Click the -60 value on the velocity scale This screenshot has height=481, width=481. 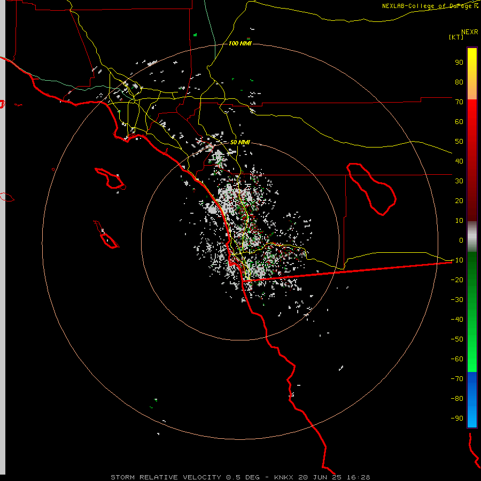point(457,359)
